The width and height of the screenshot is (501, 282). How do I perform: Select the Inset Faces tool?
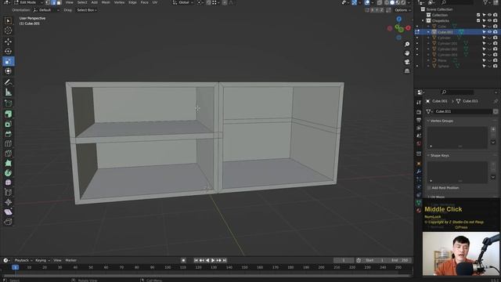pyautogui.click(x=9, y=124)
